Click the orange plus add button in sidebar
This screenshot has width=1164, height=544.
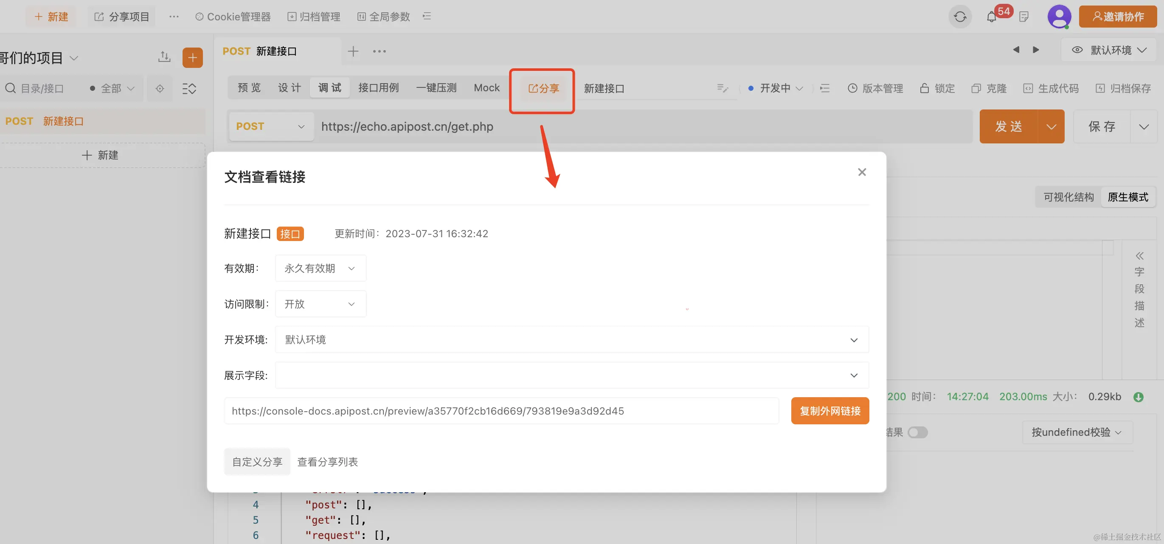192,57
